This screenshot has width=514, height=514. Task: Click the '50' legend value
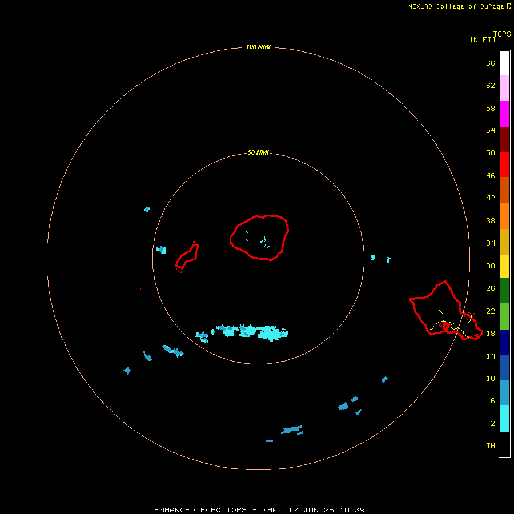(491, 153)
